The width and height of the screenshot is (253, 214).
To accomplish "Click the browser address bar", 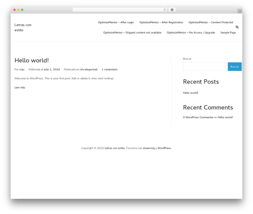I will tap(120, 10).
